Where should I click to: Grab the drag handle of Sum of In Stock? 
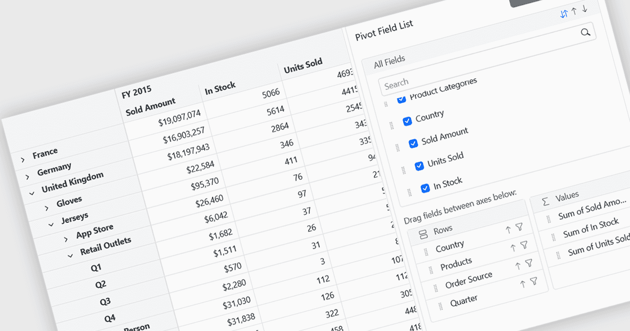553,238
